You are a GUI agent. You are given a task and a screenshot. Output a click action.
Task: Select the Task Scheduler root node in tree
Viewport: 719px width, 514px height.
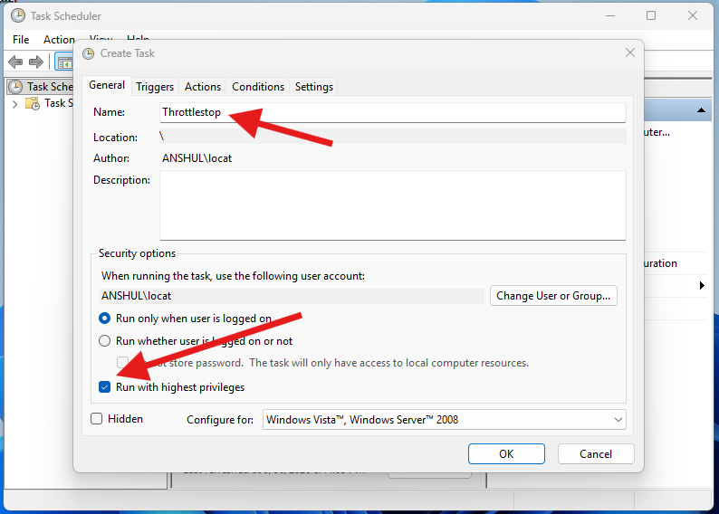41,87
